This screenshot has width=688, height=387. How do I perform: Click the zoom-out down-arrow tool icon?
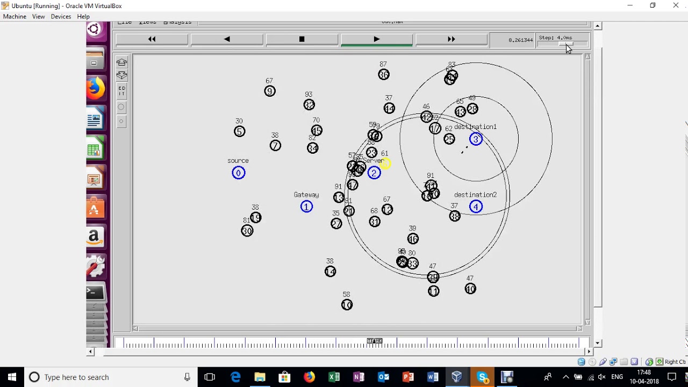coord(121,75)
